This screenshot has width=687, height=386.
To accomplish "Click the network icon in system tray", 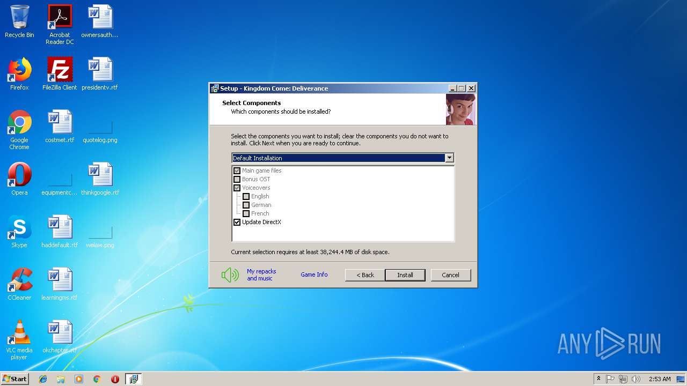I will click(623, 379).
